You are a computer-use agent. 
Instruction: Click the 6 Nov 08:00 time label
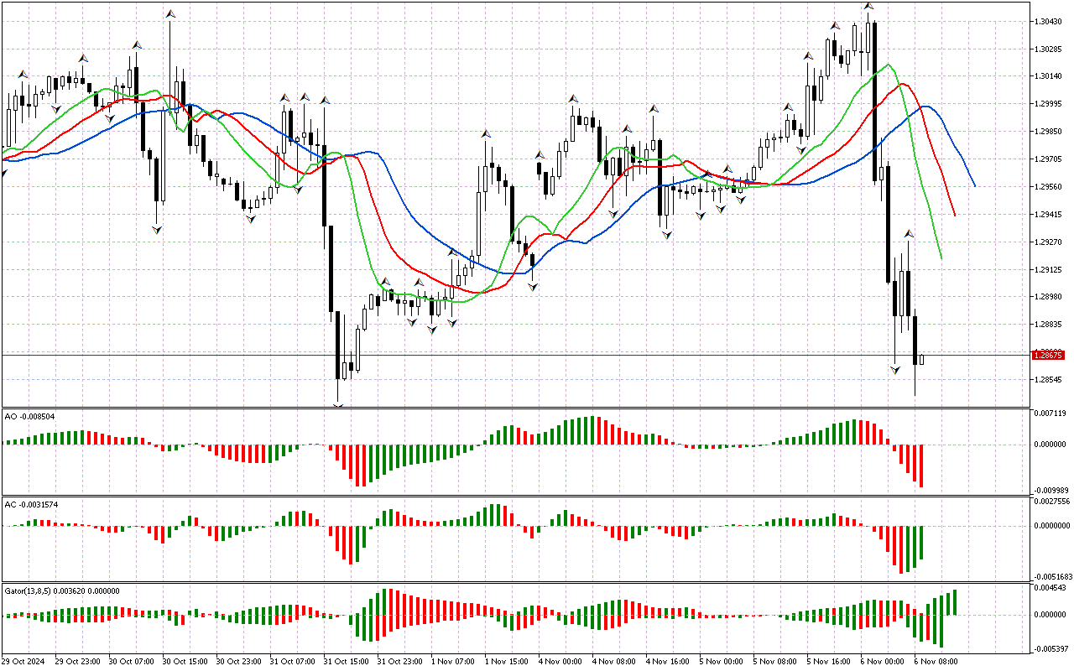pos(936,662)
